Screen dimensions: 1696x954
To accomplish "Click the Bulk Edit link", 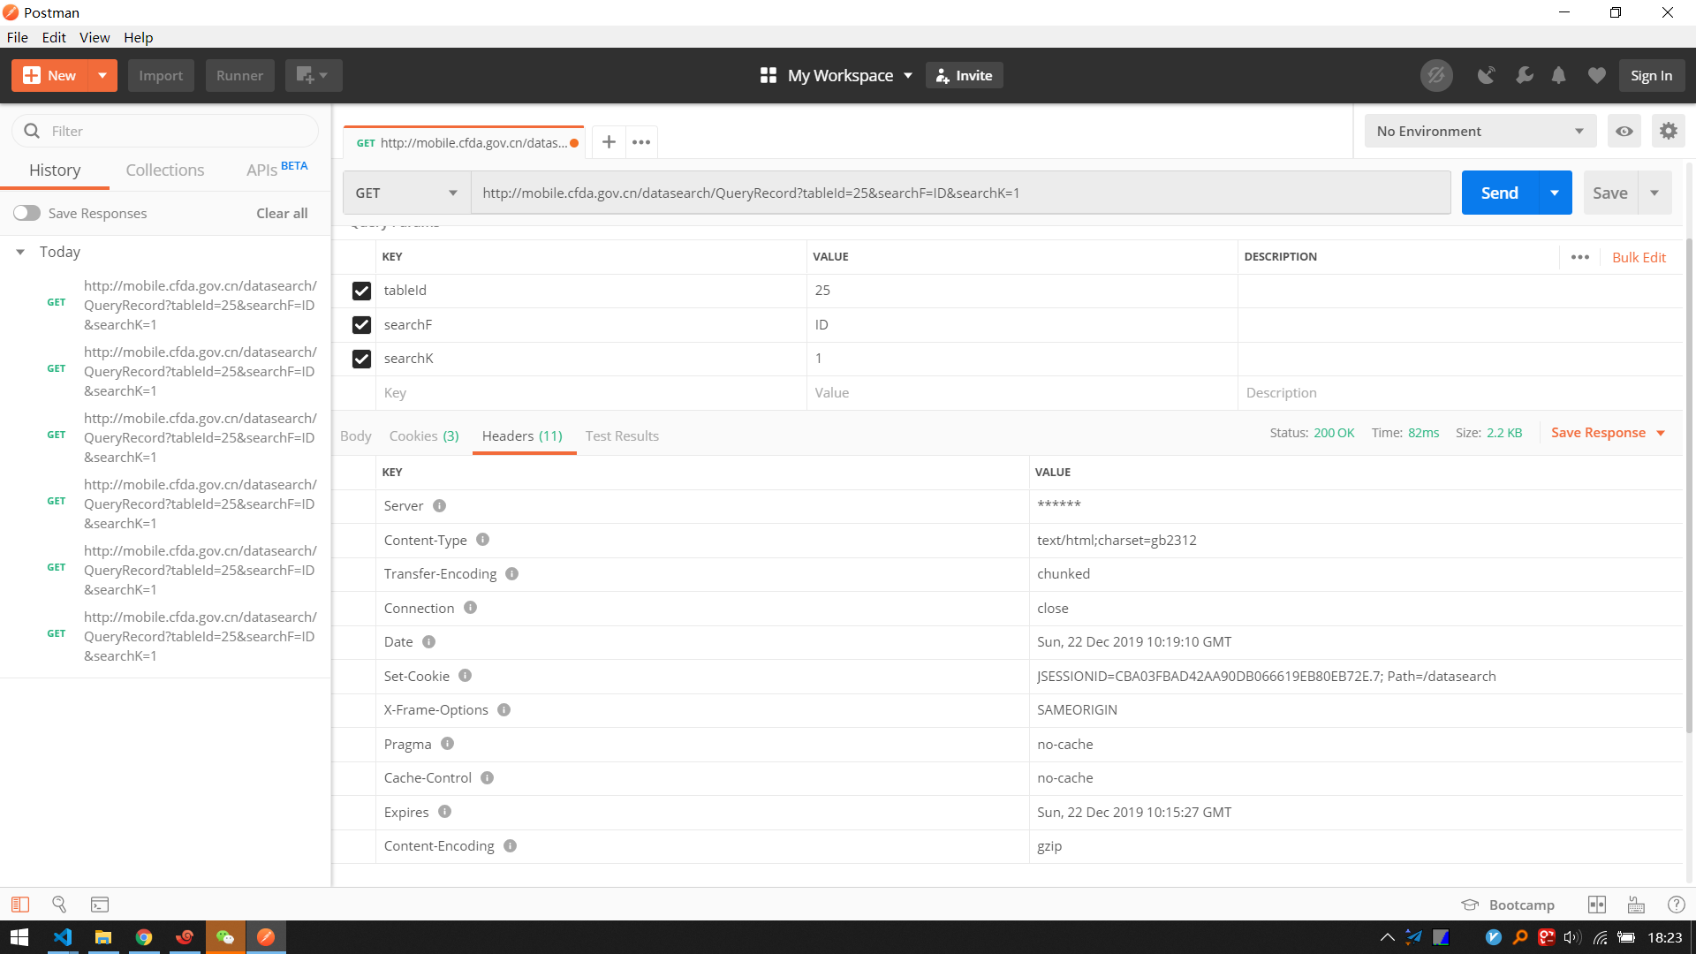I will point(1639,257).
